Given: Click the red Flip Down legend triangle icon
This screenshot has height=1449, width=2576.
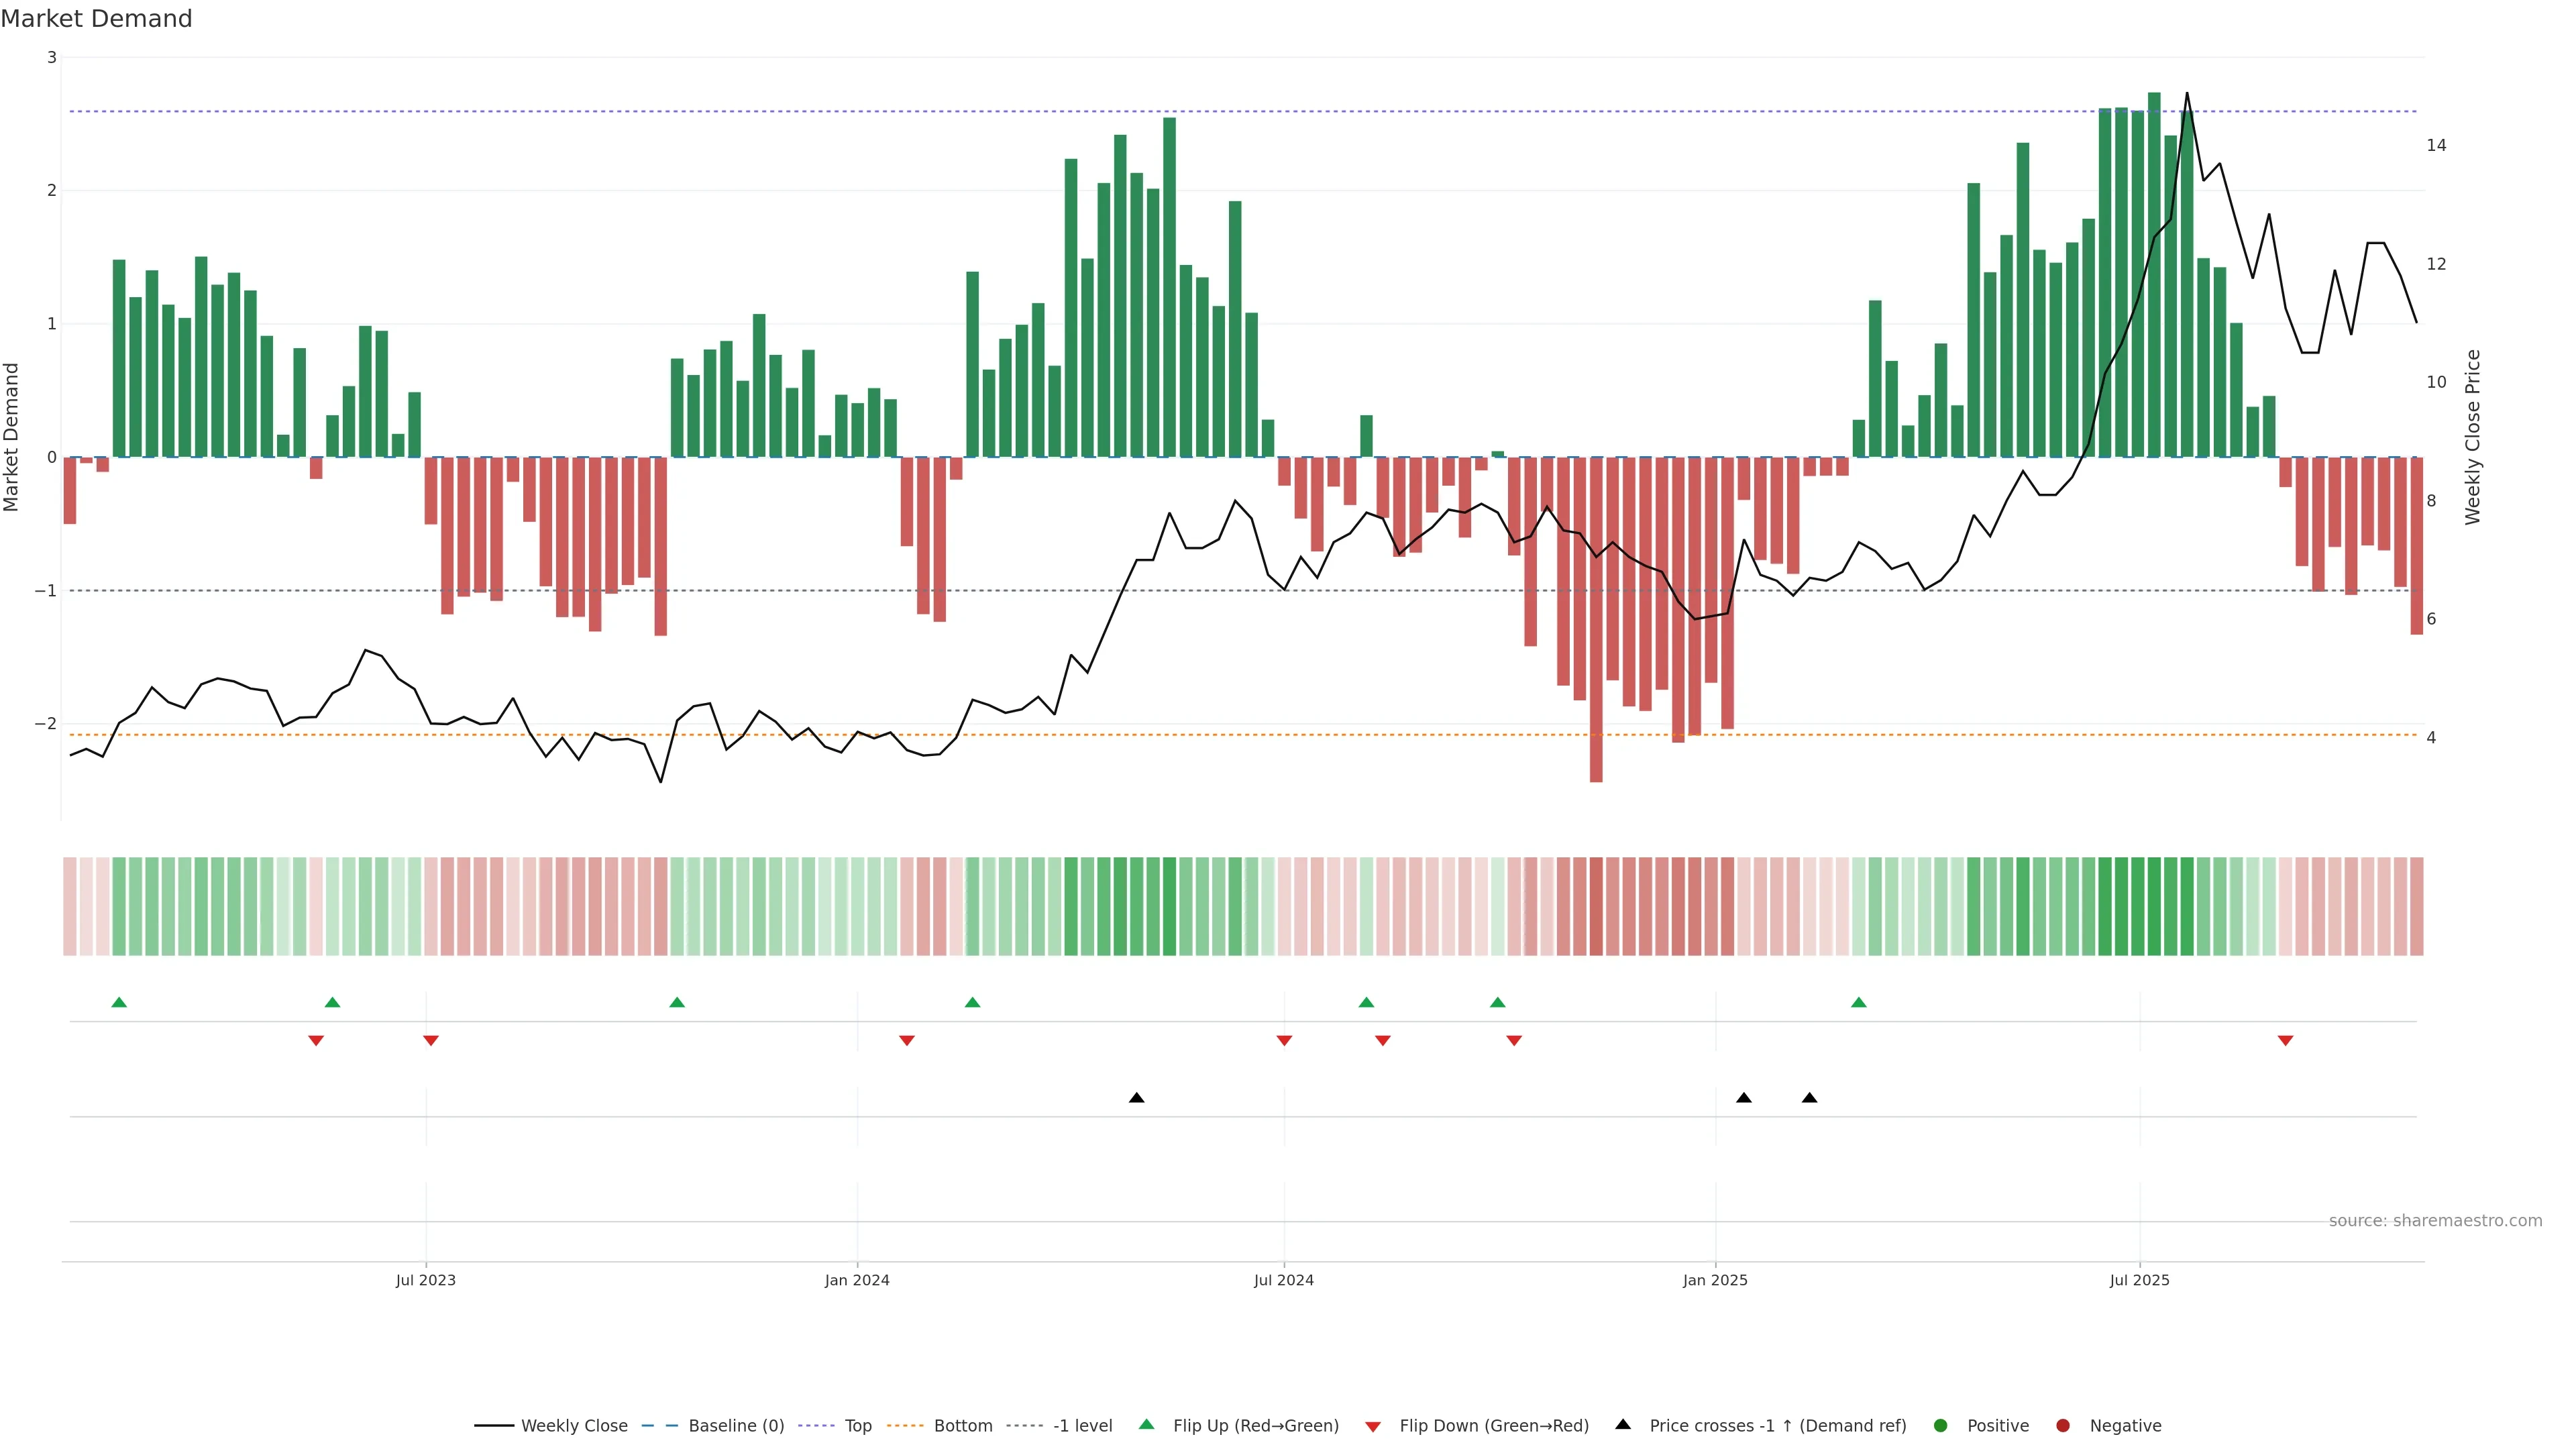Looking at the screenshot, I should (x=1373, y=1426).
